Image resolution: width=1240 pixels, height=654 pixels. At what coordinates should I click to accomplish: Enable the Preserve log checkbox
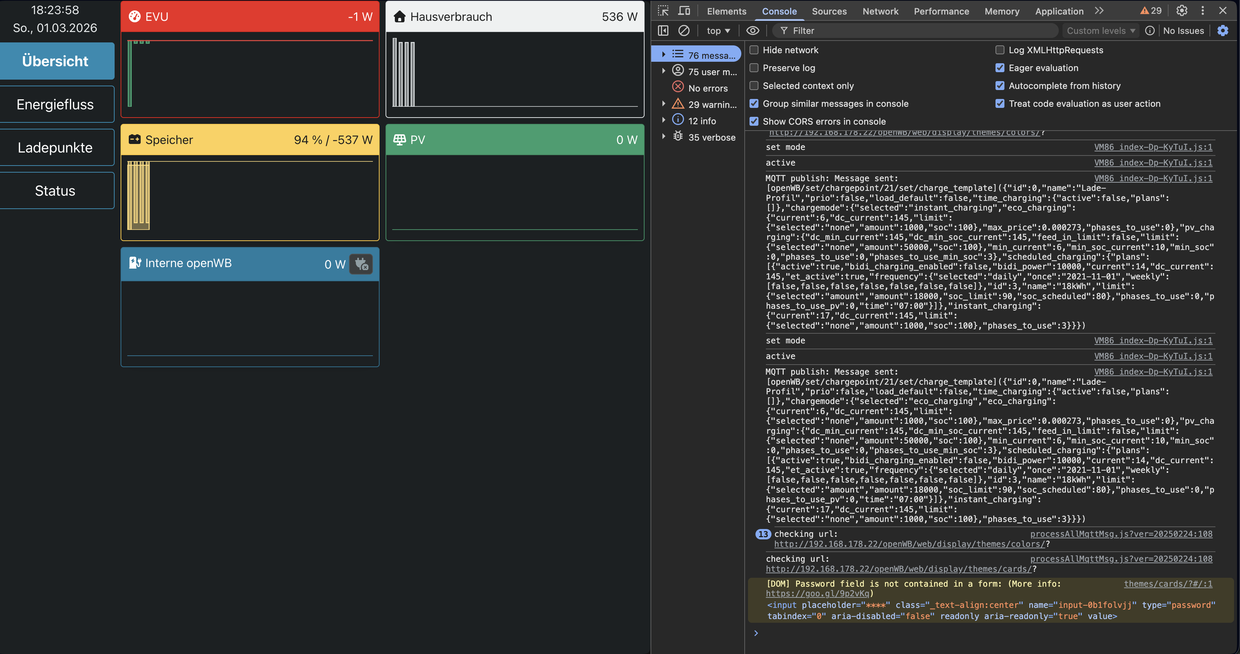click(754, 68)
